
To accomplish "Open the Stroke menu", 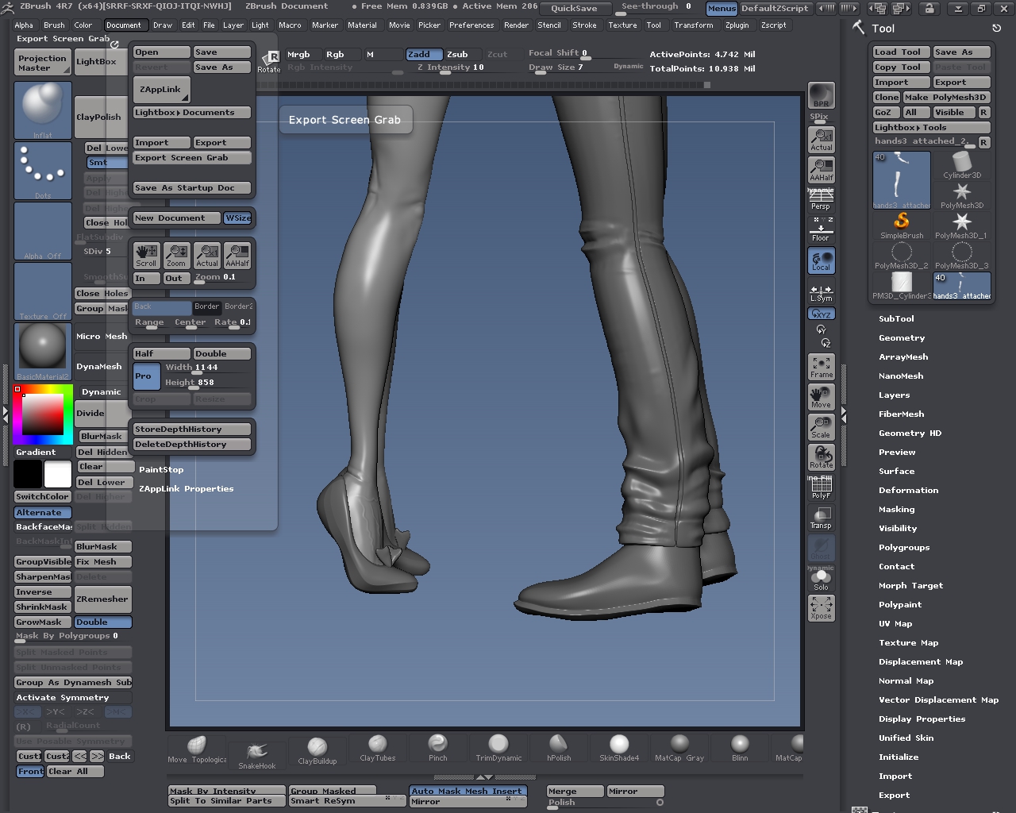I will coord(584,25).
